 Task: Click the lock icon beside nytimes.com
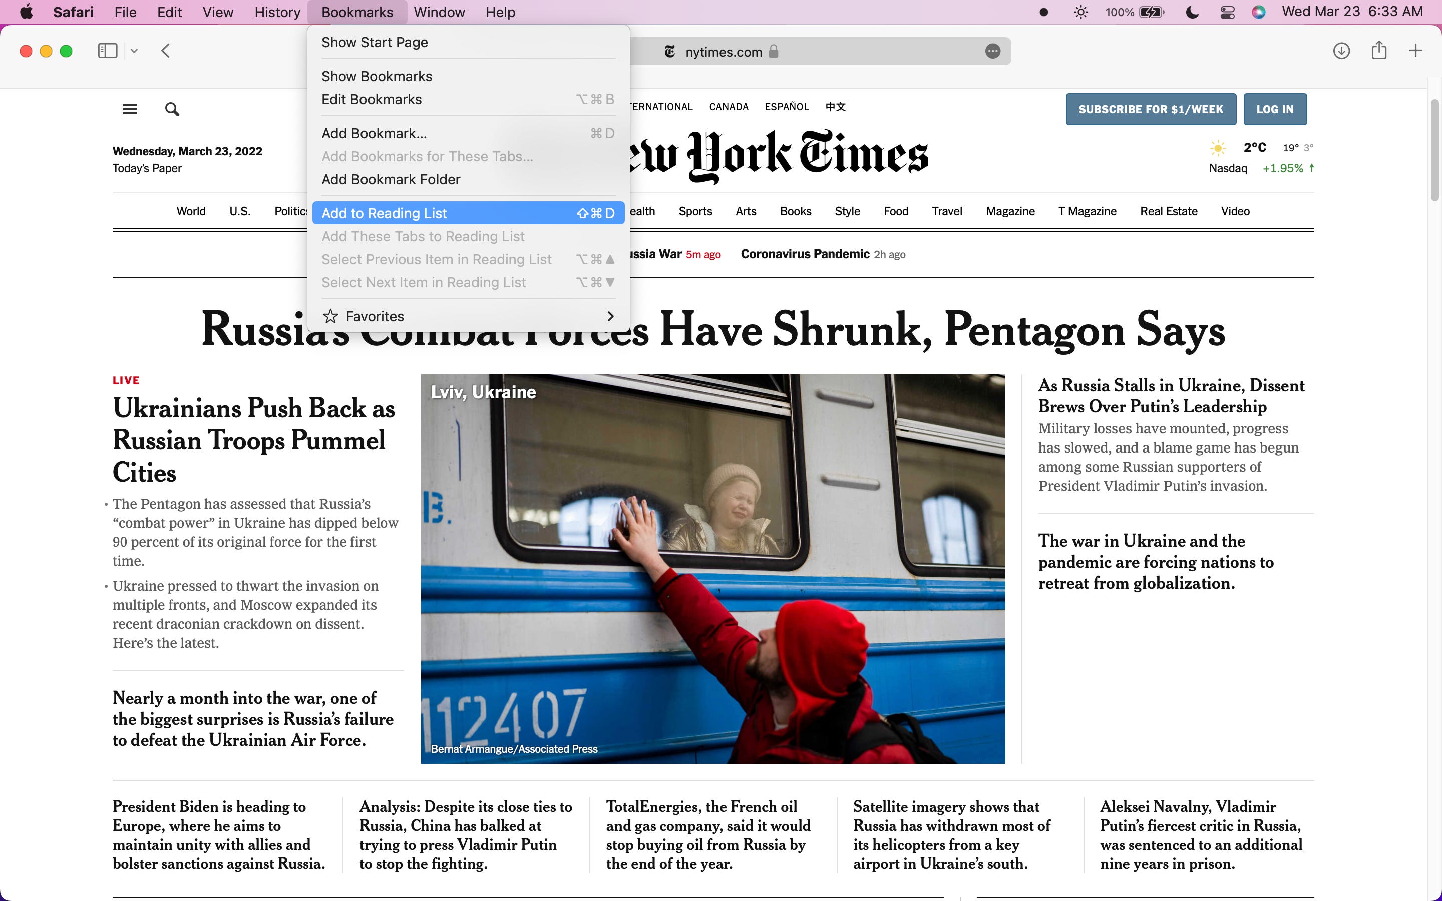click(x=774, y=51)
